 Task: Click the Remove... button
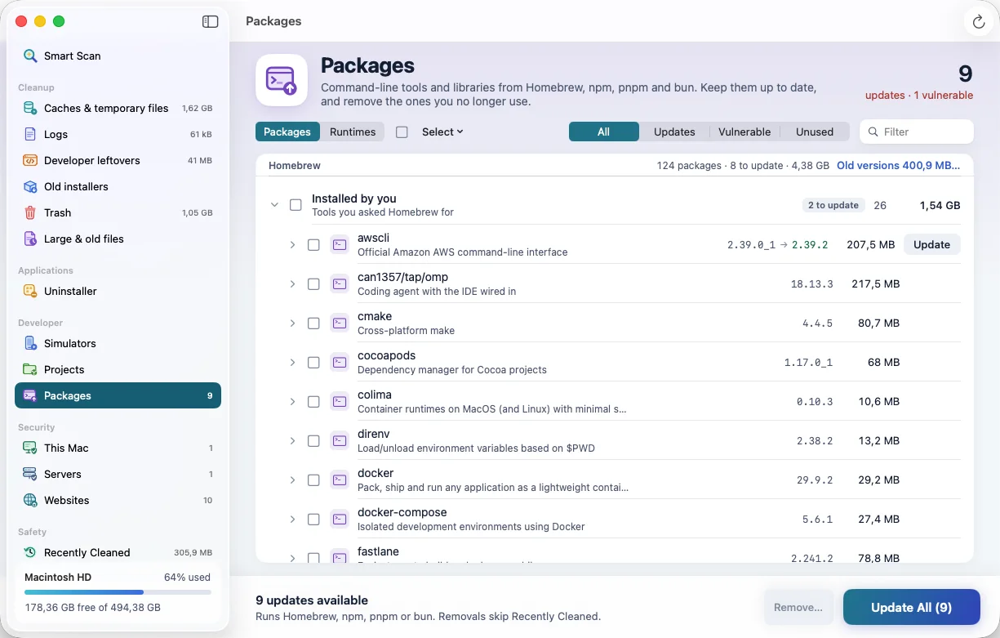798,607
